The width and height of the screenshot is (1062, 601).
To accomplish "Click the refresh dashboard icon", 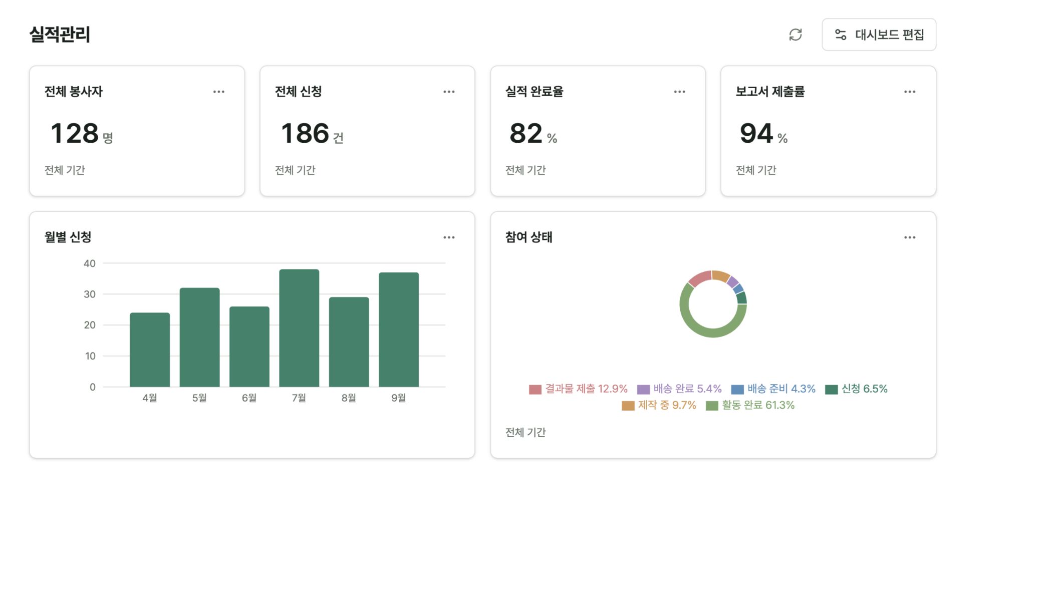I will 795,35.
